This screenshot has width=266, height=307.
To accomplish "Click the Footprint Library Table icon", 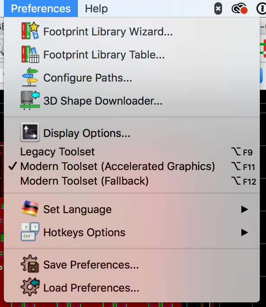I will tap(30, 55).
